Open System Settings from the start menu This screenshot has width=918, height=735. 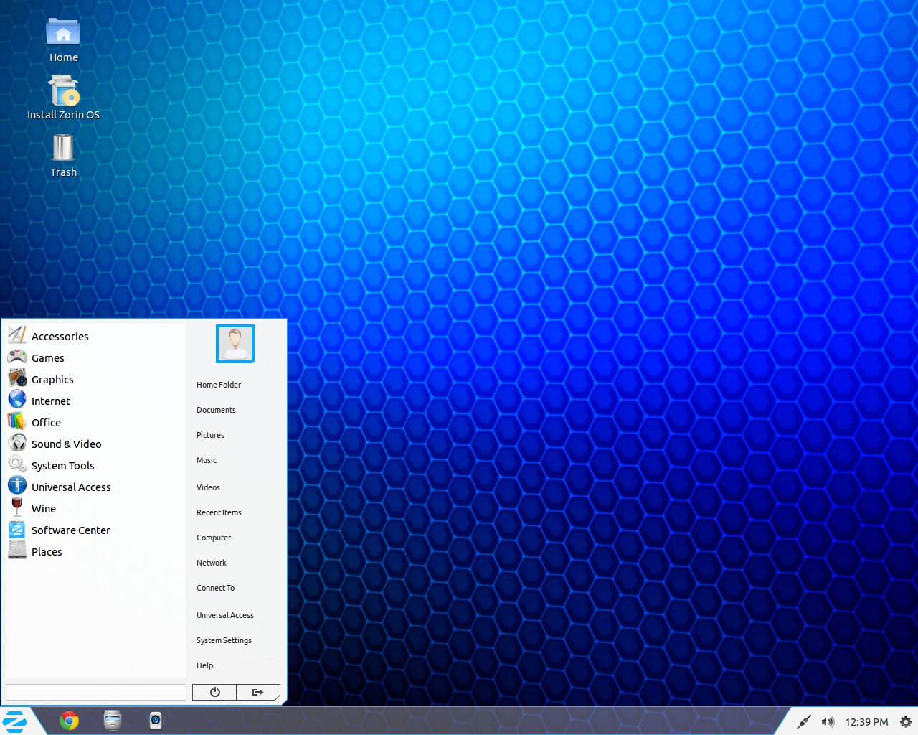[224, 640]
